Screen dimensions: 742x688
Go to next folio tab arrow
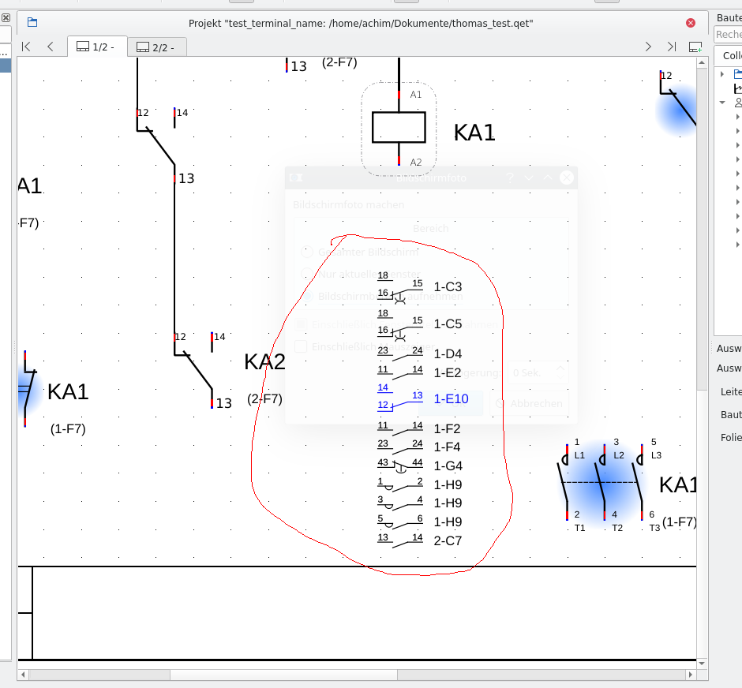pyautogui.click(x=648, y=47)
